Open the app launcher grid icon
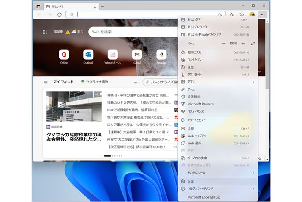 coord(45,32)
